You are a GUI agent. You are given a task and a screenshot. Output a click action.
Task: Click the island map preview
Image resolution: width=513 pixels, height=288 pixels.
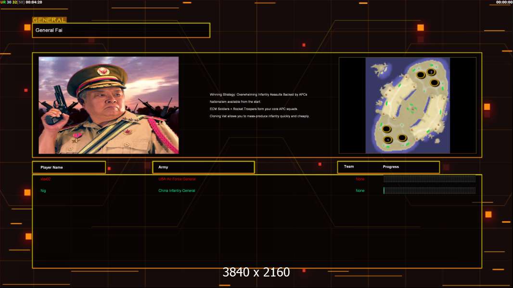point(408,105)
